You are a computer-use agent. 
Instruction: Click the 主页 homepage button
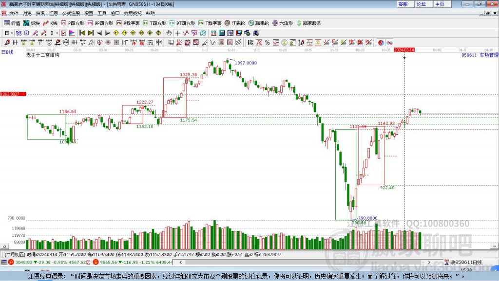(x=442, y=4)
